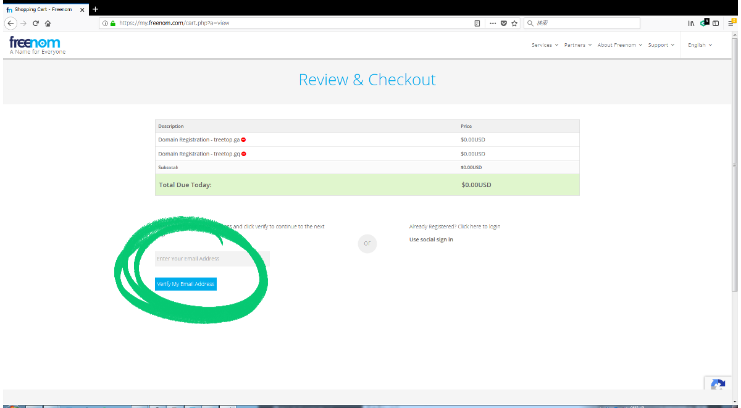The image size is (741, 408).
Task: Click the Description column header
Action: pyautogui.click(x=171, y=126)
